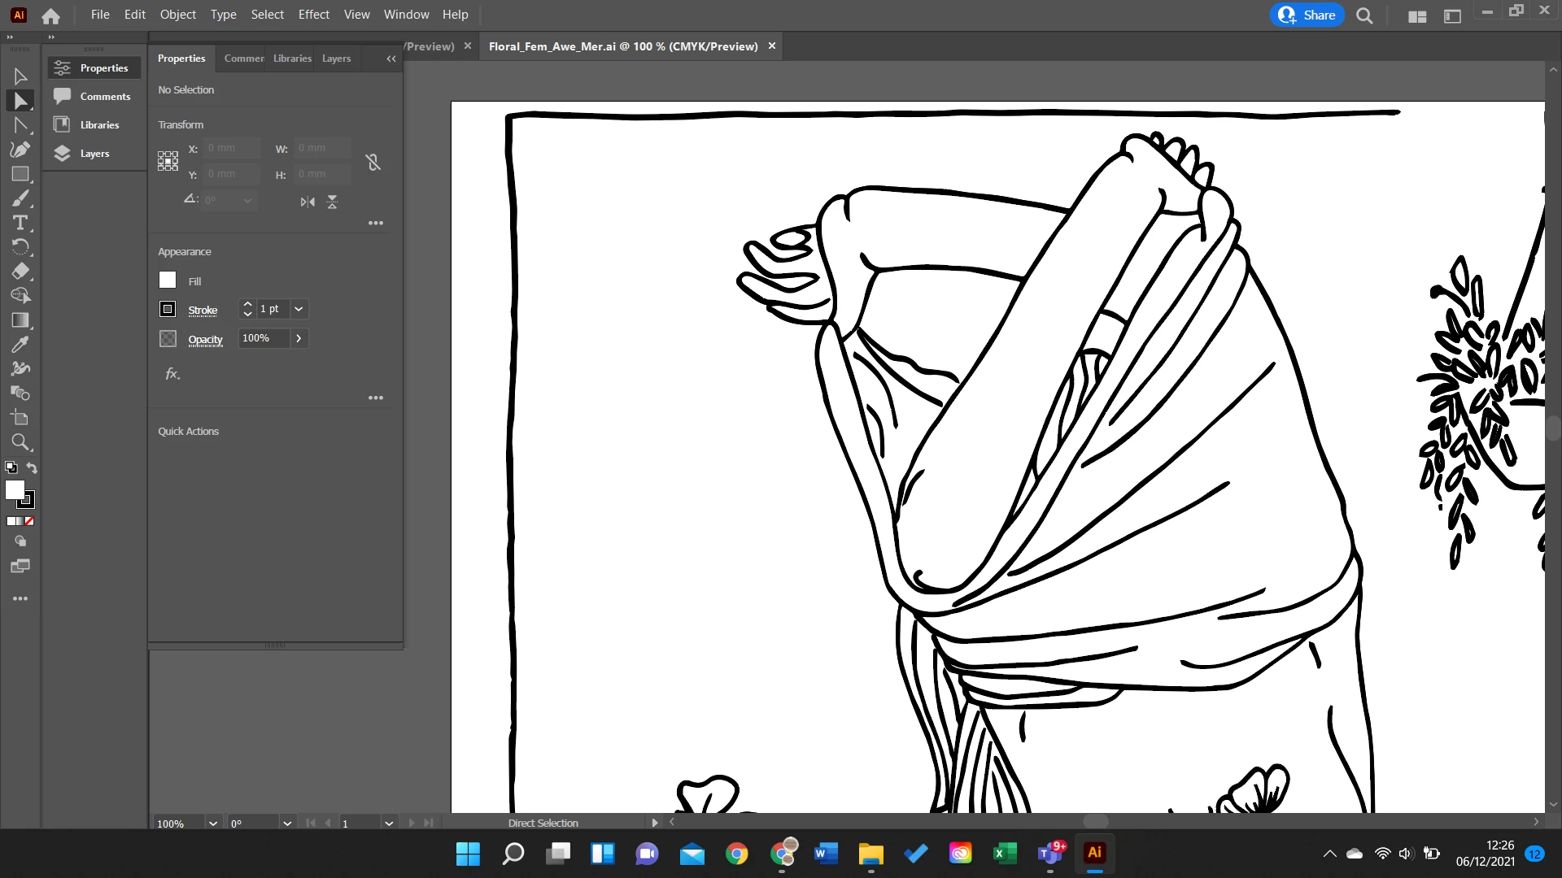The height and width of the screenshot is (878, 1562).
Task: Select the Paintbrush tool
Action: (20, 198)
